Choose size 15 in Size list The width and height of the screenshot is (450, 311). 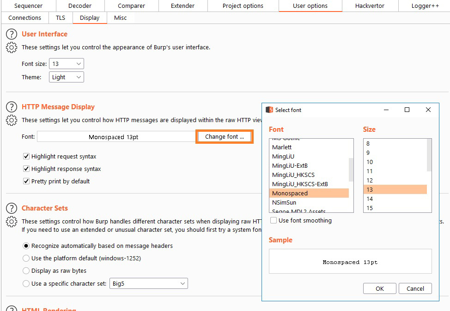pos(395,208)
